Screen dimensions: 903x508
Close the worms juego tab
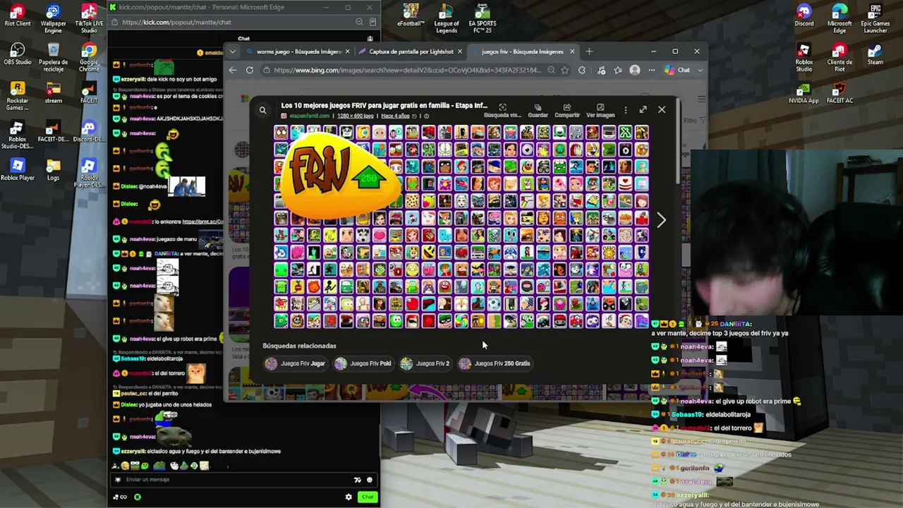coord(347,52)
